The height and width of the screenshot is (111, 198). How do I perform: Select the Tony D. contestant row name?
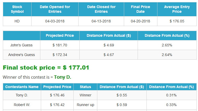click(22, 95)
